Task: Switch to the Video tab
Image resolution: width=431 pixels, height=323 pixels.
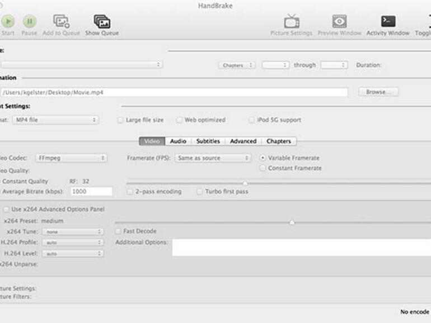Action: [x=152, y=141]
